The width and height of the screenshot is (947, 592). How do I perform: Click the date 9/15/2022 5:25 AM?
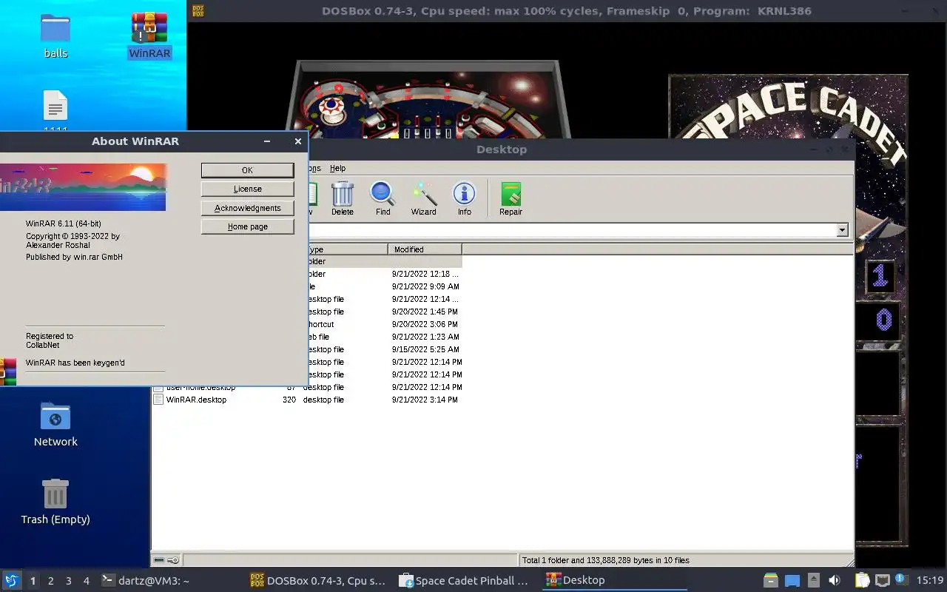coord(425,349)
